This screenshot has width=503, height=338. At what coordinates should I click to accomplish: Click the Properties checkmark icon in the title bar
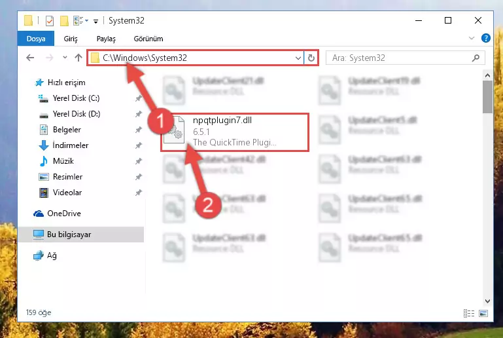(50, 21)
